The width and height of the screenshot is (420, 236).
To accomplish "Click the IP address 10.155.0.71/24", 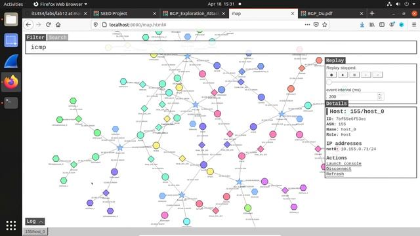I will (x=358, y=149).
